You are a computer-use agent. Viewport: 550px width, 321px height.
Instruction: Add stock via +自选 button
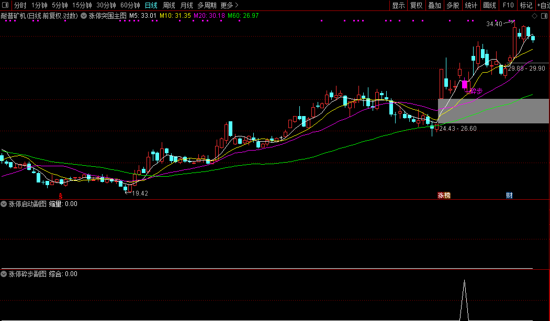(x=543, y=5)
